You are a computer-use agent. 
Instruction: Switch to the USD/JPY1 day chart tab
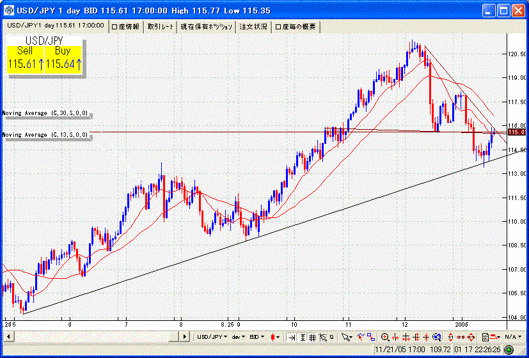[x=55, y=26]
